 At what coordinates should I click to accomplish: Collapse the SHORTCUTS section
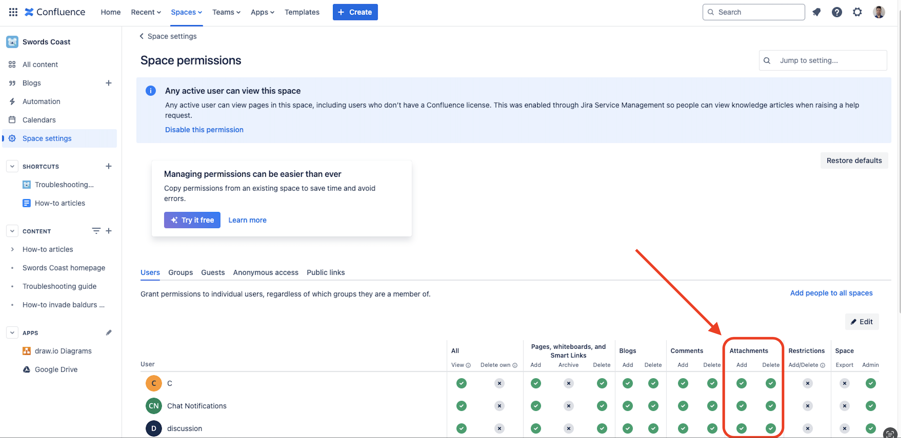pos(12,166)
